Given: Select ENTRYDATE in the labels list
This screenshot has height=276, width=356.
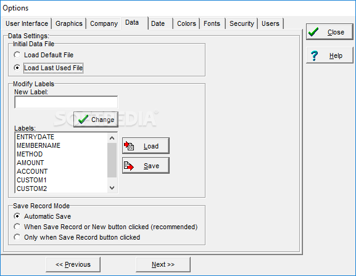Looking at the screenshot, I should coord(61,137).
